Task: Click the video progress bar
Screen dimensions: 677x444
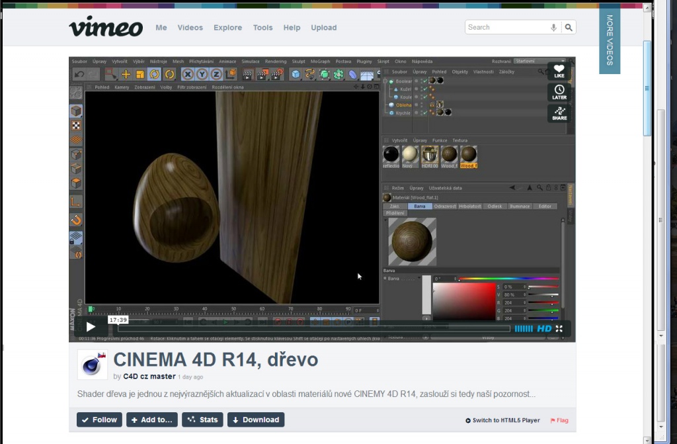Action: [314, 329]
